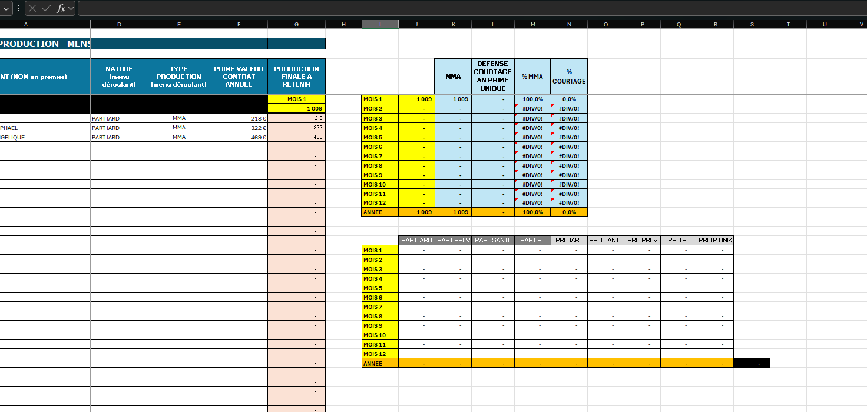Click the Insert Function fx icon
This screenshot has height=412, width=867.
(61, 8)
